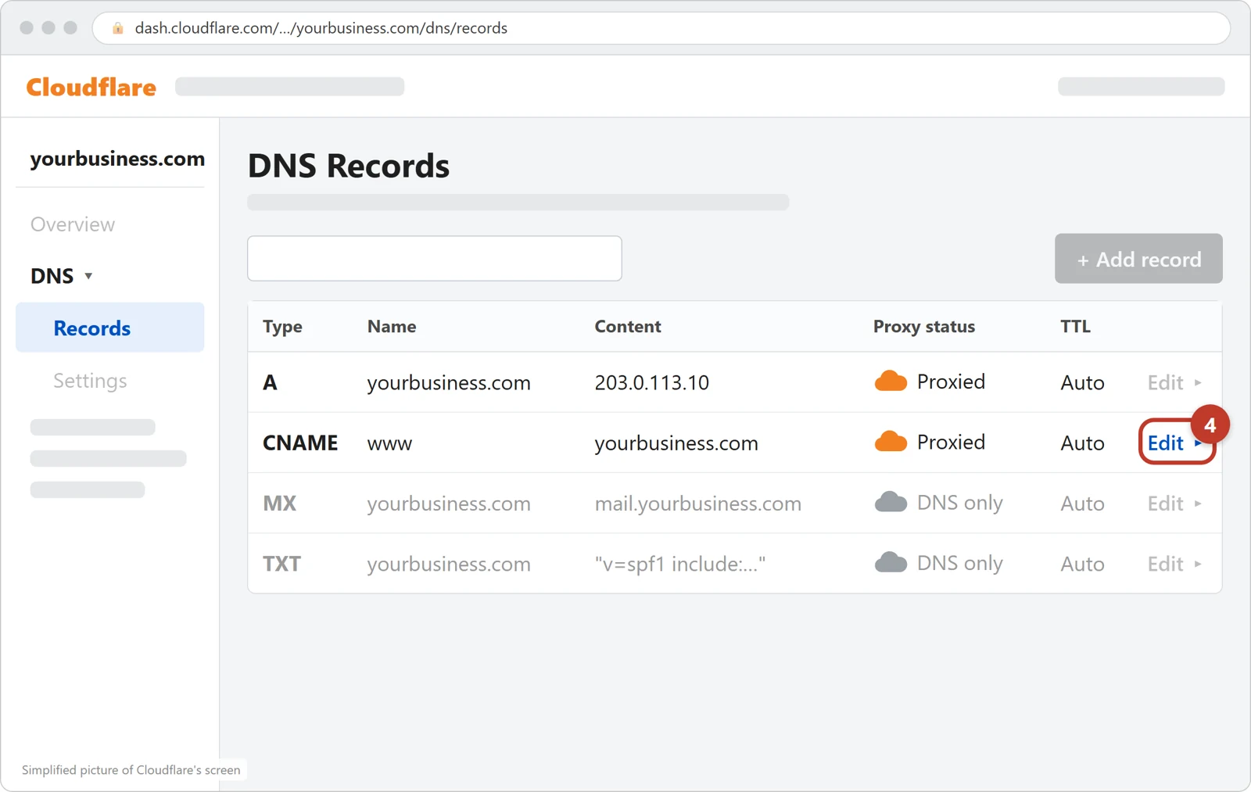Select the www name cell
Image resolution: width=1251 pixels, height=792 pixels.
click(389, 443)
